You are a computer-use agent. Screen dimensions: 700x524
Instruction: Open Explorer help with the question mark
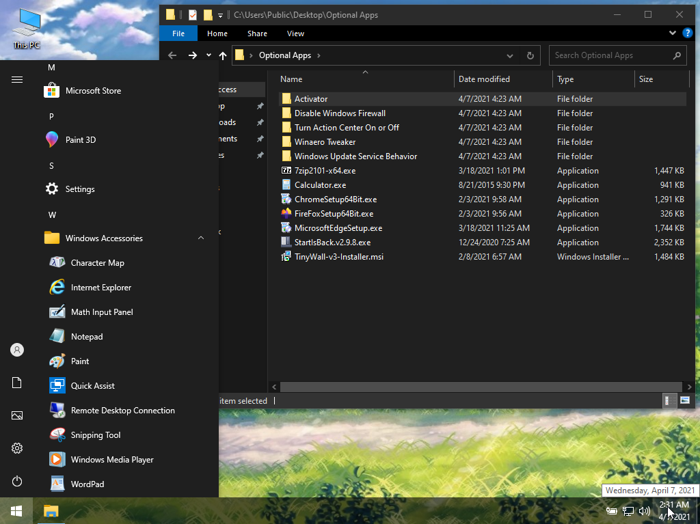point(688,33)
